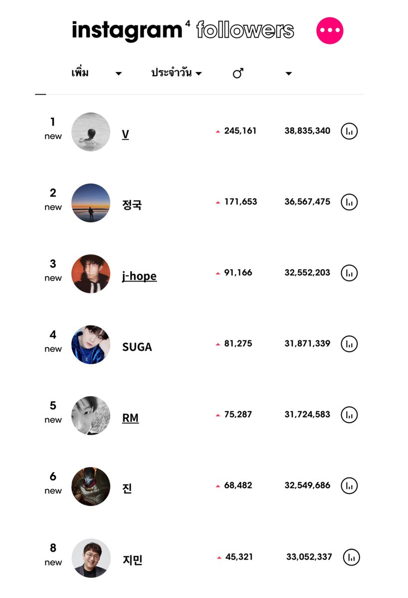Open the chart icon for 진
Image resolution: width=408 pixels, height=598 pixels.
(x=349, y=485)
